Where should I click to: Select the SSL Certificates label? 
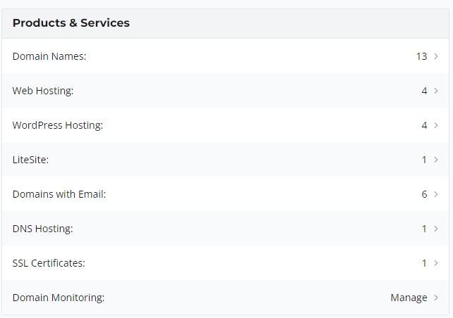(49, 263)
